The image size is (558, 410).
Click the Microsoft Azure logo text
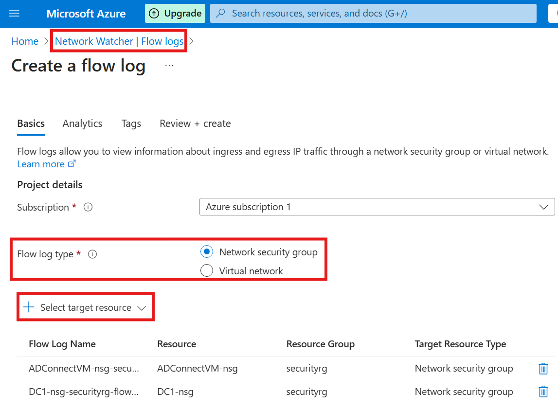[86, 14]
